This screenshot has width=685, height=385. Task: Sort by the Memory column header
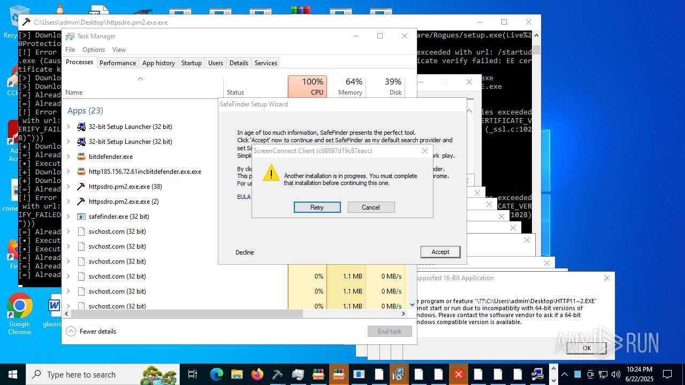tap(346, 87)
